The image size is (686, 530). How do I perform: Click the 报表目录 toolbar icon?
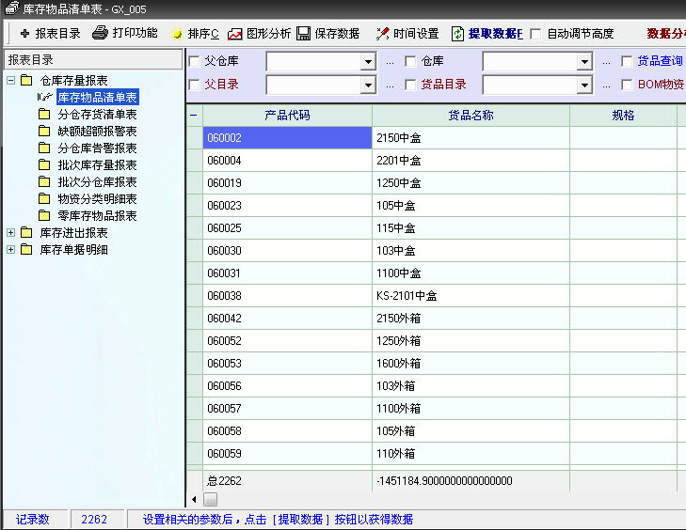tap(24, 34)
